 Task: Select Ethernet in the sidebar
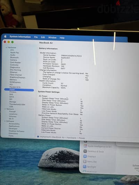tap(14, 72)
